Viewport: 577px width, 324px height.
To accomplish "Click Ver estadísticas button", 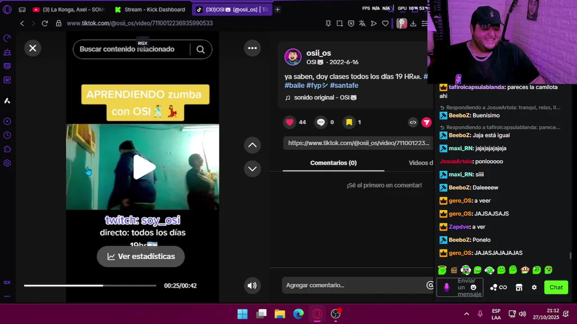I will (141, 256).
